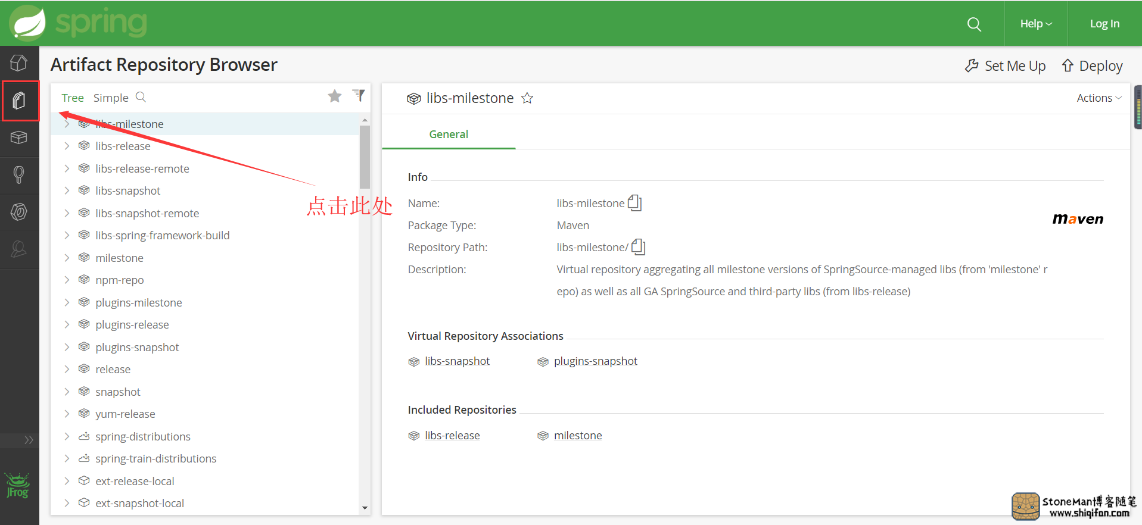Open the Actions dropdown
The width and height of the screenshot is (1142, 525).
[1099, 98]
